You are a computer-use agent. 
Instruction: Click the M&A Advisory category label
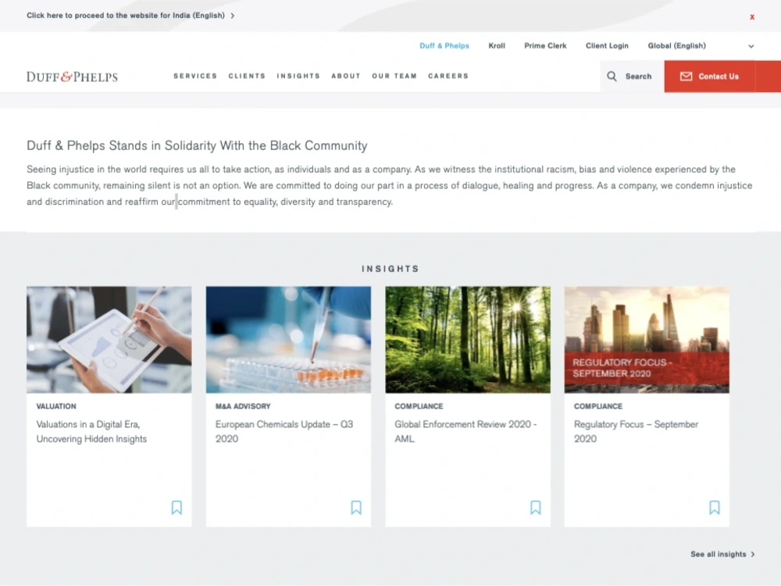tap(243, 406)
